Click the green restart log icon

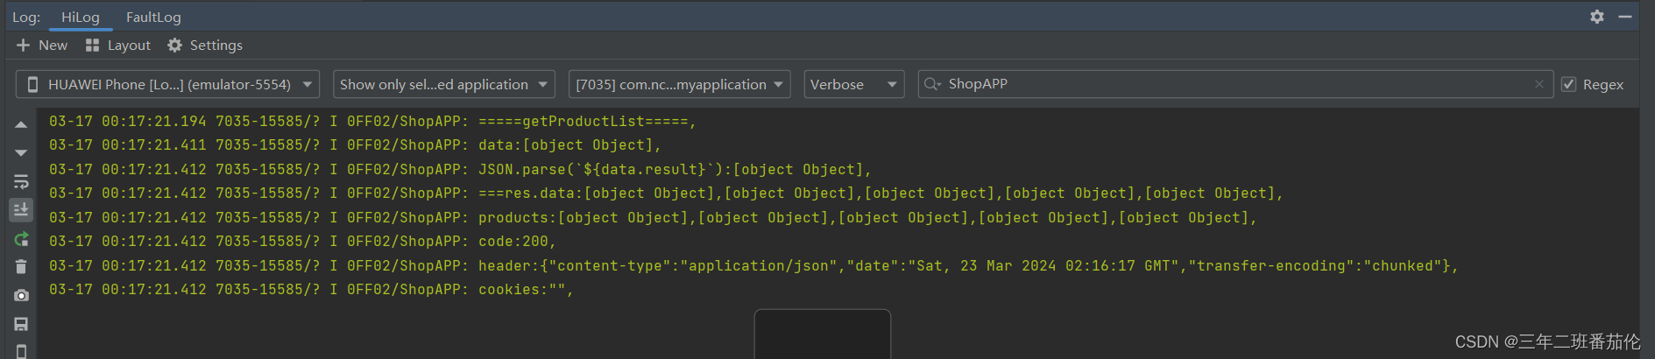click(x=21, y=239)
